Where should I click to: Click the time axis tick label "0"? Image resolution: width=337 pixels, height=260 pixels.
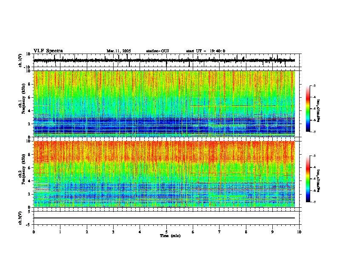[34, 232]
